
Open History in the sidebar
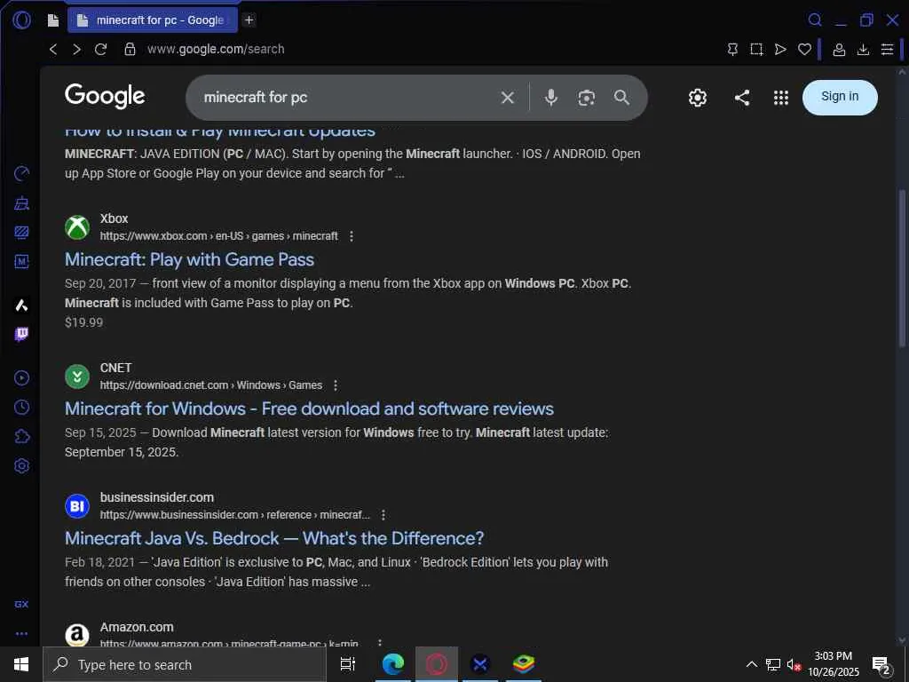click(x=21, y=407)
